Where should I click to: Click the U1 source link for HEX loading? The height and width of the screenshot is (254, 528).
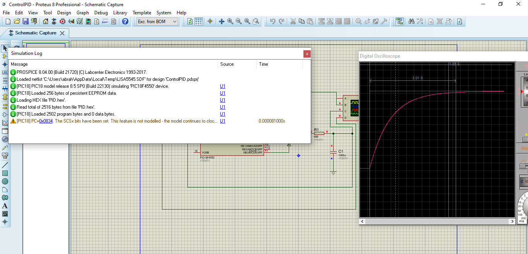click(x=223, y=100)
